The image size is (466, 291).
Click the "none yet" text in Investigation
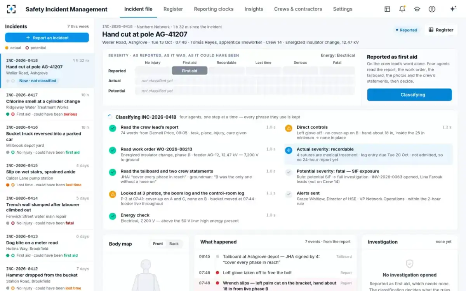(x=443, y=242)
